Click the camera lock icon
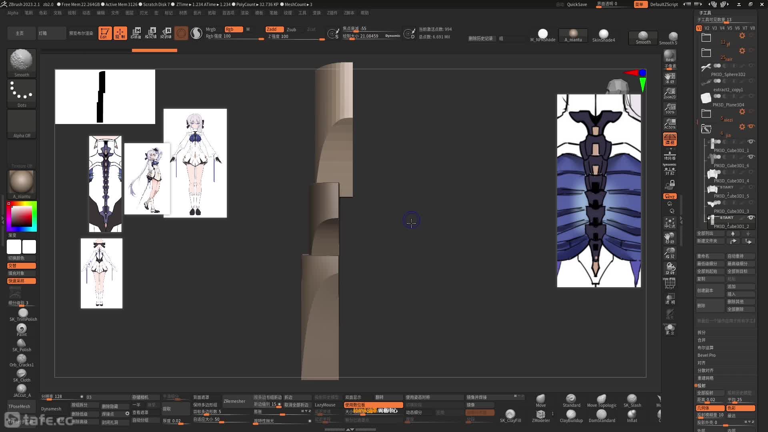Image resolution: width=768 pixels, height=432 pixels. pos(670,185)
